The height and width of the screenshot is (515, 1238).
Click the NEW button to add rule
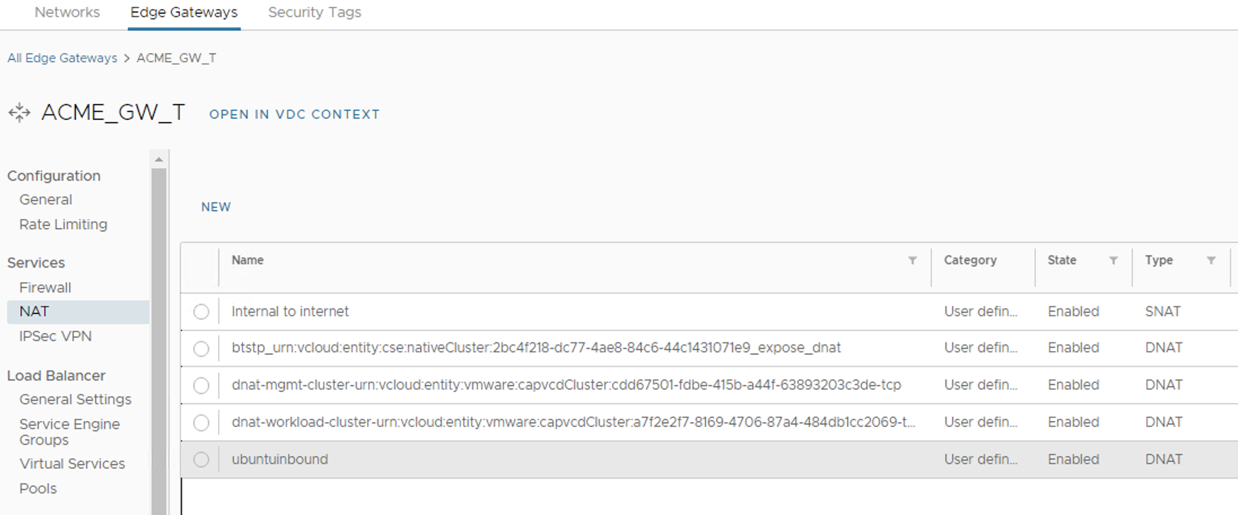tap(216, 207)
